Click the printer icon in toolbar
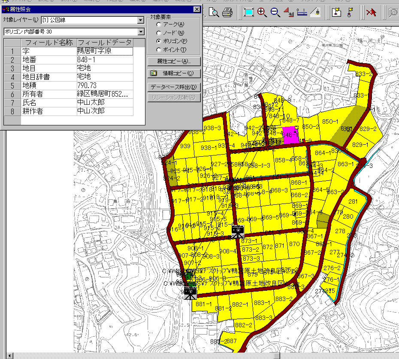The image size is (399, 359). 227,13
